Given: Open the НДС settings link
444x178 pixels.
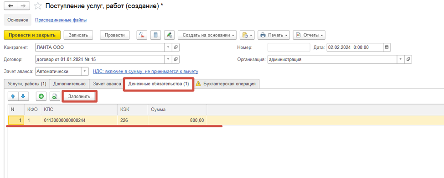Looking at the screenshot, I should click(x=145, y=71).
